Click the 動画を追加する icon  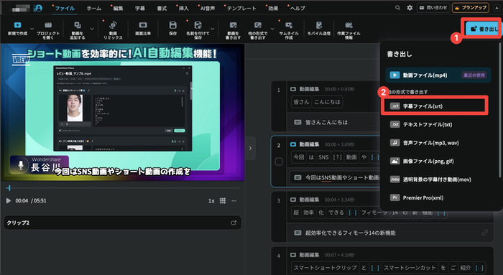(x=78, y=25)
